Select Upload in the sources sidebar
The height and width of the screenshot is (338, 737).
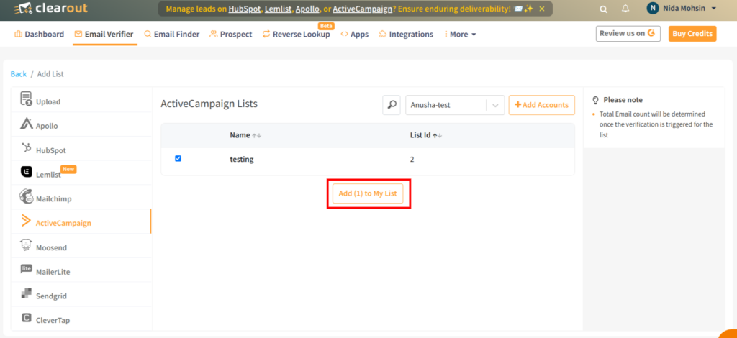(x=81, y=99)
